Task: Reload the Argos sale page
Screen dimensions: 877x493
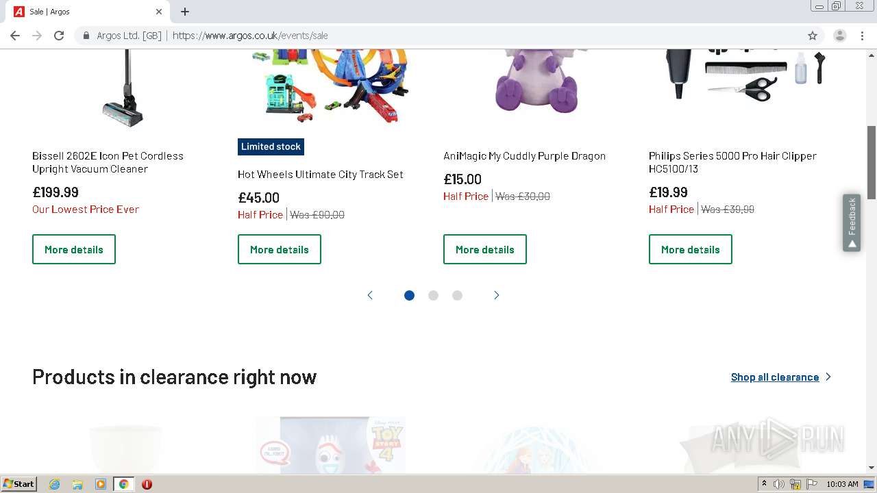Action: tap(59, 36)
